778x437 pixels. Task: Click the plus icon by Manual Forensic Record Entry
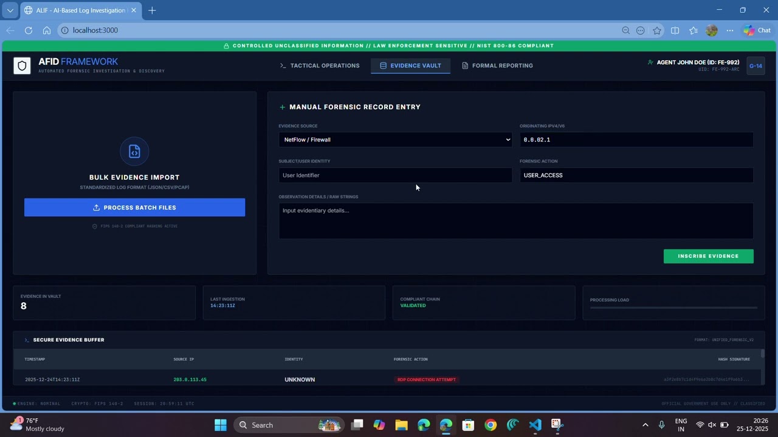(x=282, y=107)
